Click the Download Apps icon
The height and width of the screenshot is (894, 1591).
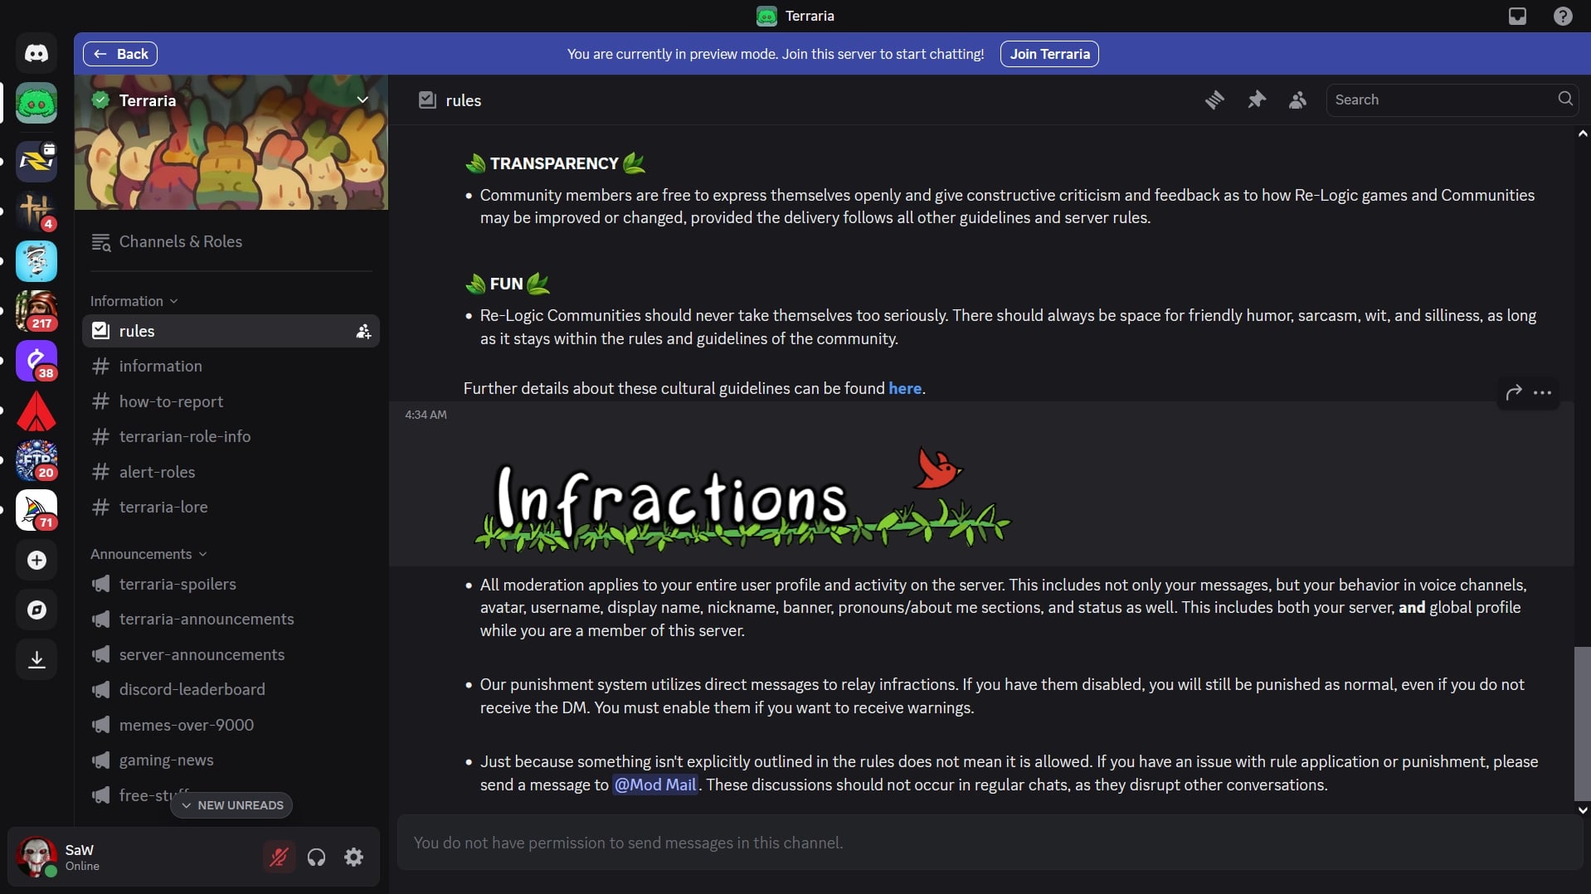click(x=36, y=659)
